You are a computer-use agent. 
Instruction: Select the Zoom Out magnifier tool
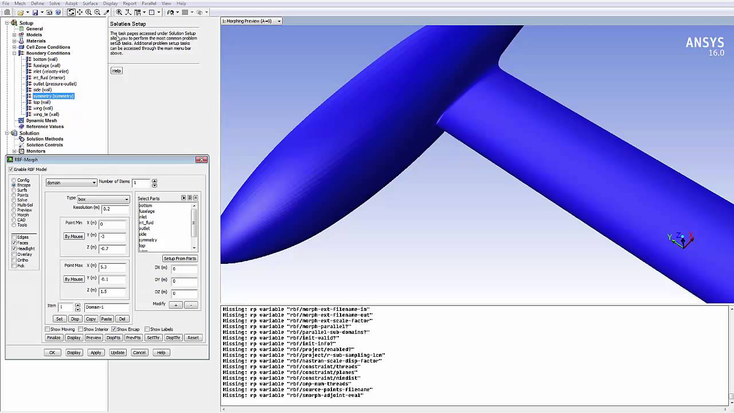coord(97,12)
